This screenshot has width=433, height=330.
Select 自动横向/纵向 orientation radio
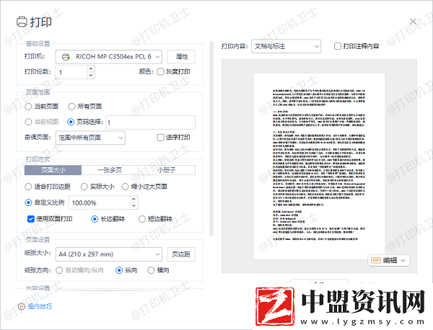click(59, 270)
